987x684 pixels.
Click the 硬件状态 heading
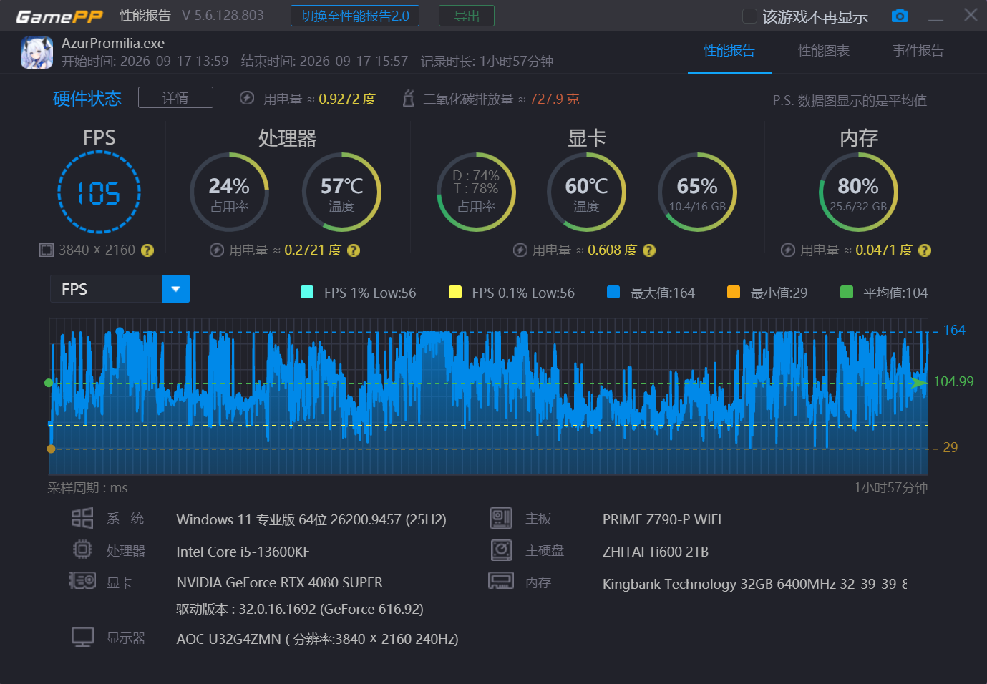click(x=87, y=98)
